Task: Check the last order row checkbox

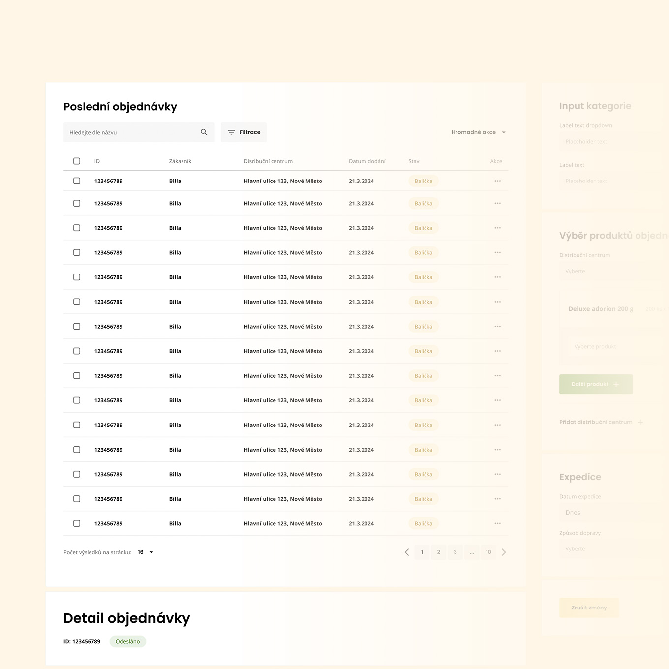Action: 77,523
